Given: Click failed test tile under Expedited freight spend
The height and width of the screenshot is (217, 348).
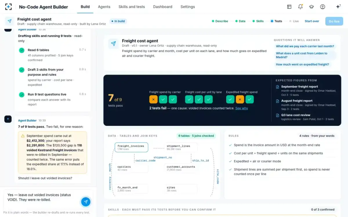Looking at the screenshot, I should 240,100.
